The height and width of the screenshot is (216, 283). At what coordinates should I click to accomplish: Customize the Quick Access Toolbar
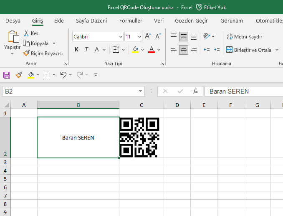pos(96,75)
